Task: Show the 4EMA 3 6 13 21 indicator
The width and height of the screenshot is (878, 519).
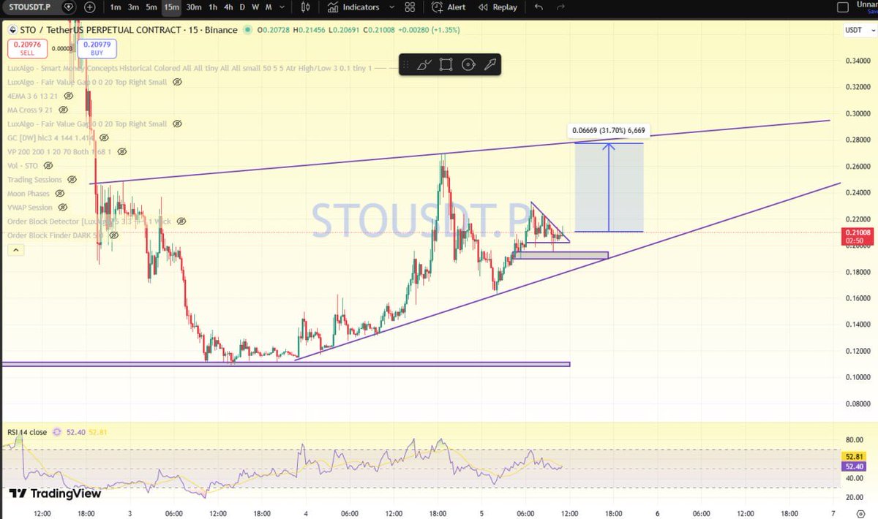Action: pos(68,96)
